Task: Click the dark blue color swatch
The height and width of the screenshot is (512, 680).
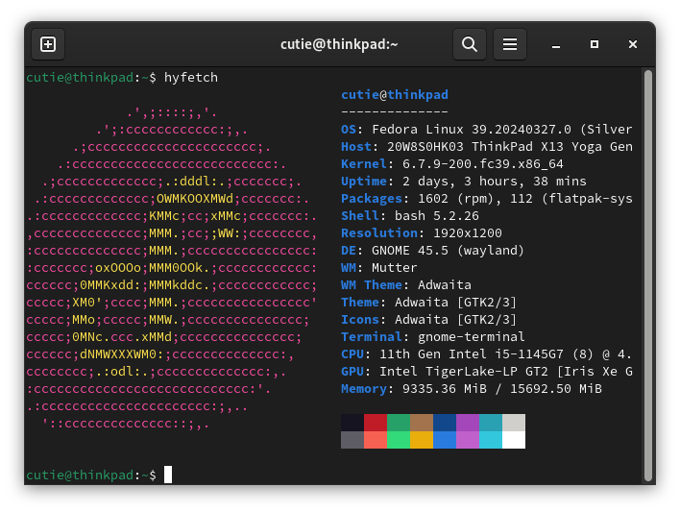Action: 445,423
